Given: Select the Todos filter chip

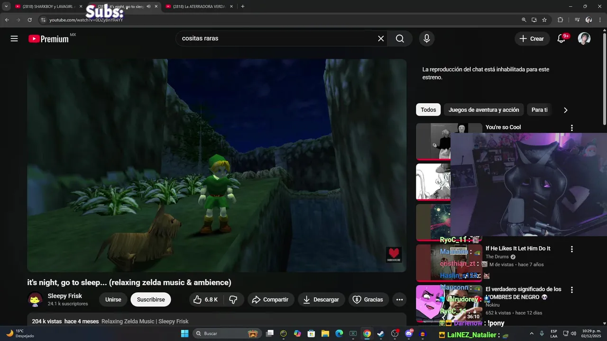Looking at the screenshot, I should (428, 110).
